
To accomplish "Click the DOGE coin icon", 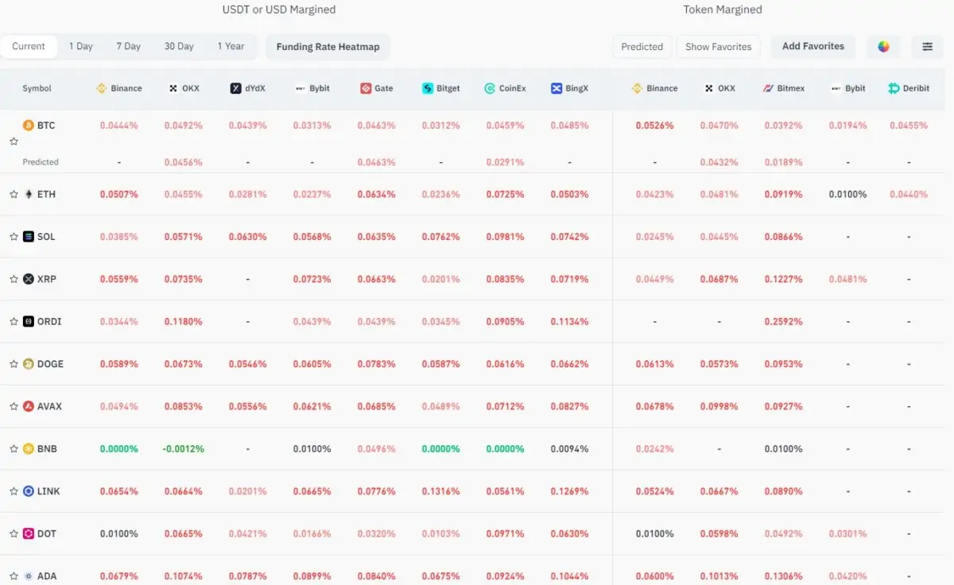I will pos(29,364).
